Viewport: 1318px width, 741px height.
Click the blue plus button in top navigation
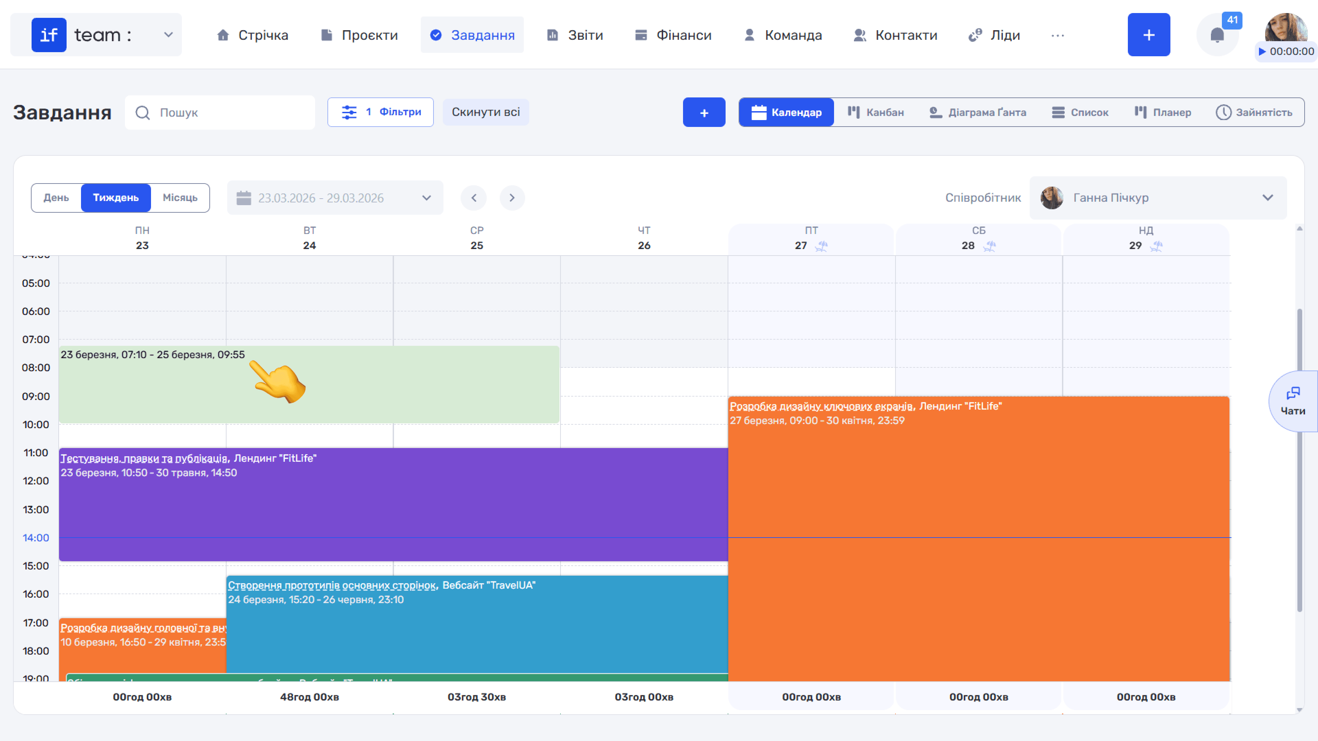click(x=1149, y=35)
